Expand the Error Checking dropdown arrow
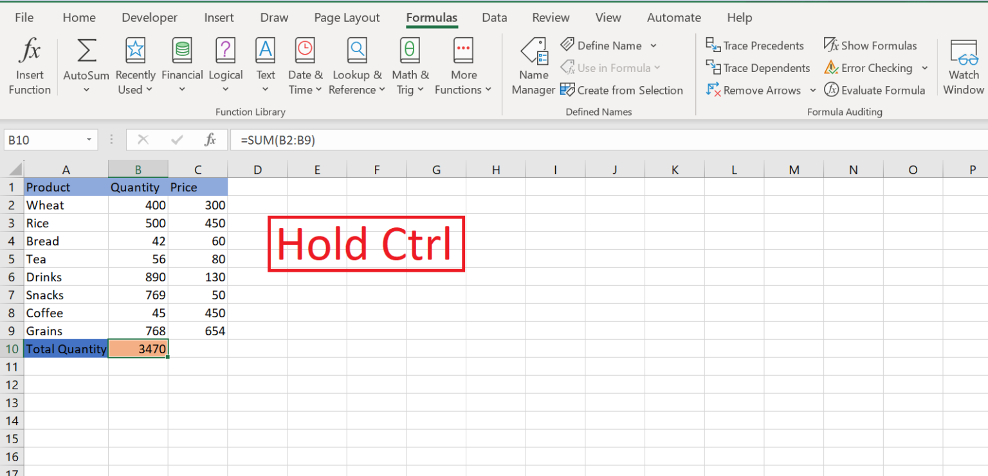The height and width of the screenshot is (476, 988). click(x=925, y=68)
